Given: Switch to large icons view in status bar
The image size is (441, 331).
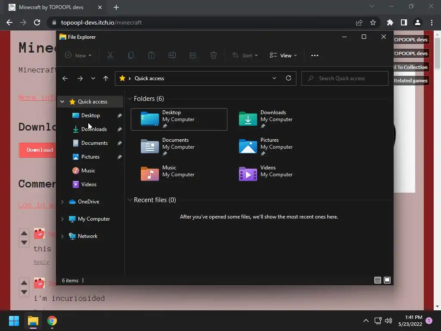Looking at the screenshot, I should pos(387,280).
